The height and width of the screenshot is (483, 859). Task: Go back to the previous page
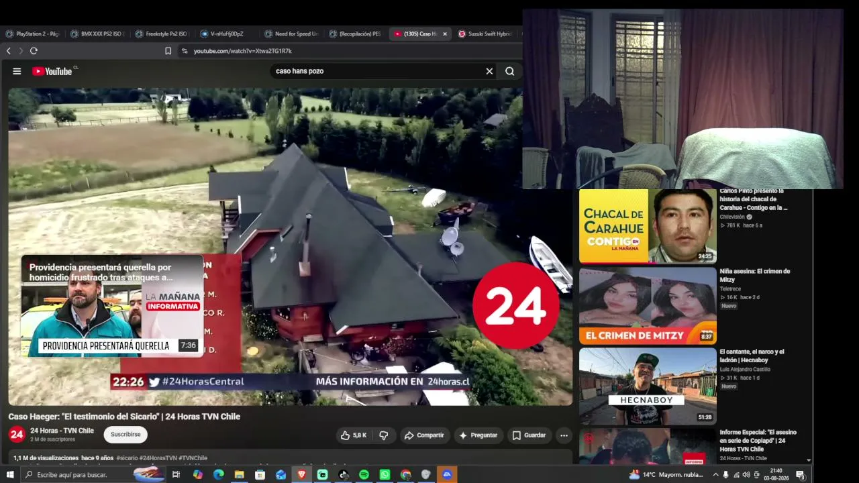pos(9,51)
